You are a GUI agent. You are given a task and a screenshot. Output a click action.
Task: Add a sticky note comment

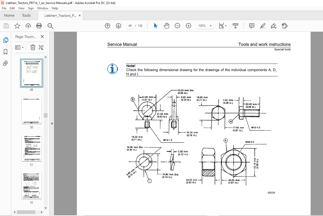[x=252, y=26]
